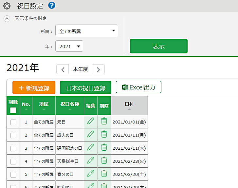The height and width of the screenshot is (188, 238).
Task: Open the 所属 dropdown showing 全ての所属
Action: tap(87, 31)
